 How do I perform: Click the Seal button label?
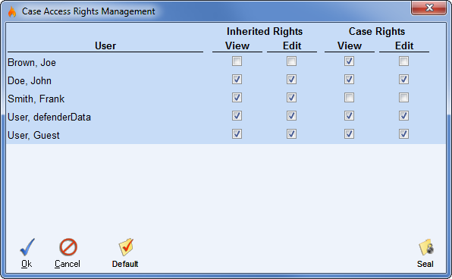tap(425, 264)
